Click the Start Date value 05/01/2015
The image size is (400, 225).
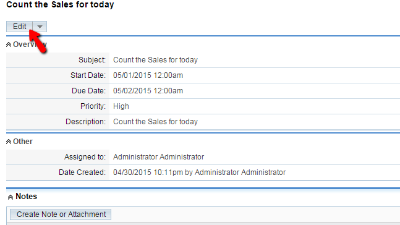[x=148, y=75]
